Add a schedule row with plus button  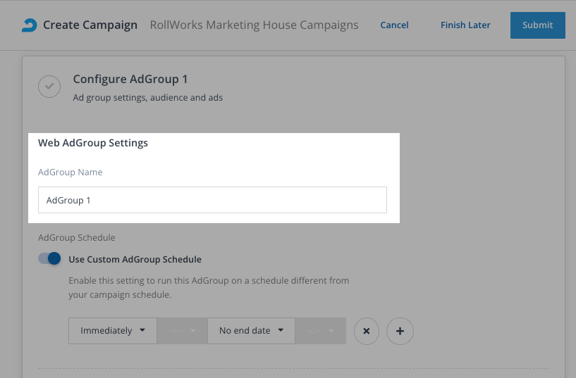pyautogui.click(x=400, y=331)
